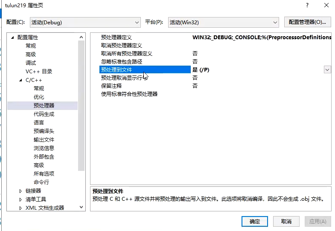Open the 平台 dropdown list
The height and width of the screenshot is (231, 335).
coord(275,22)
